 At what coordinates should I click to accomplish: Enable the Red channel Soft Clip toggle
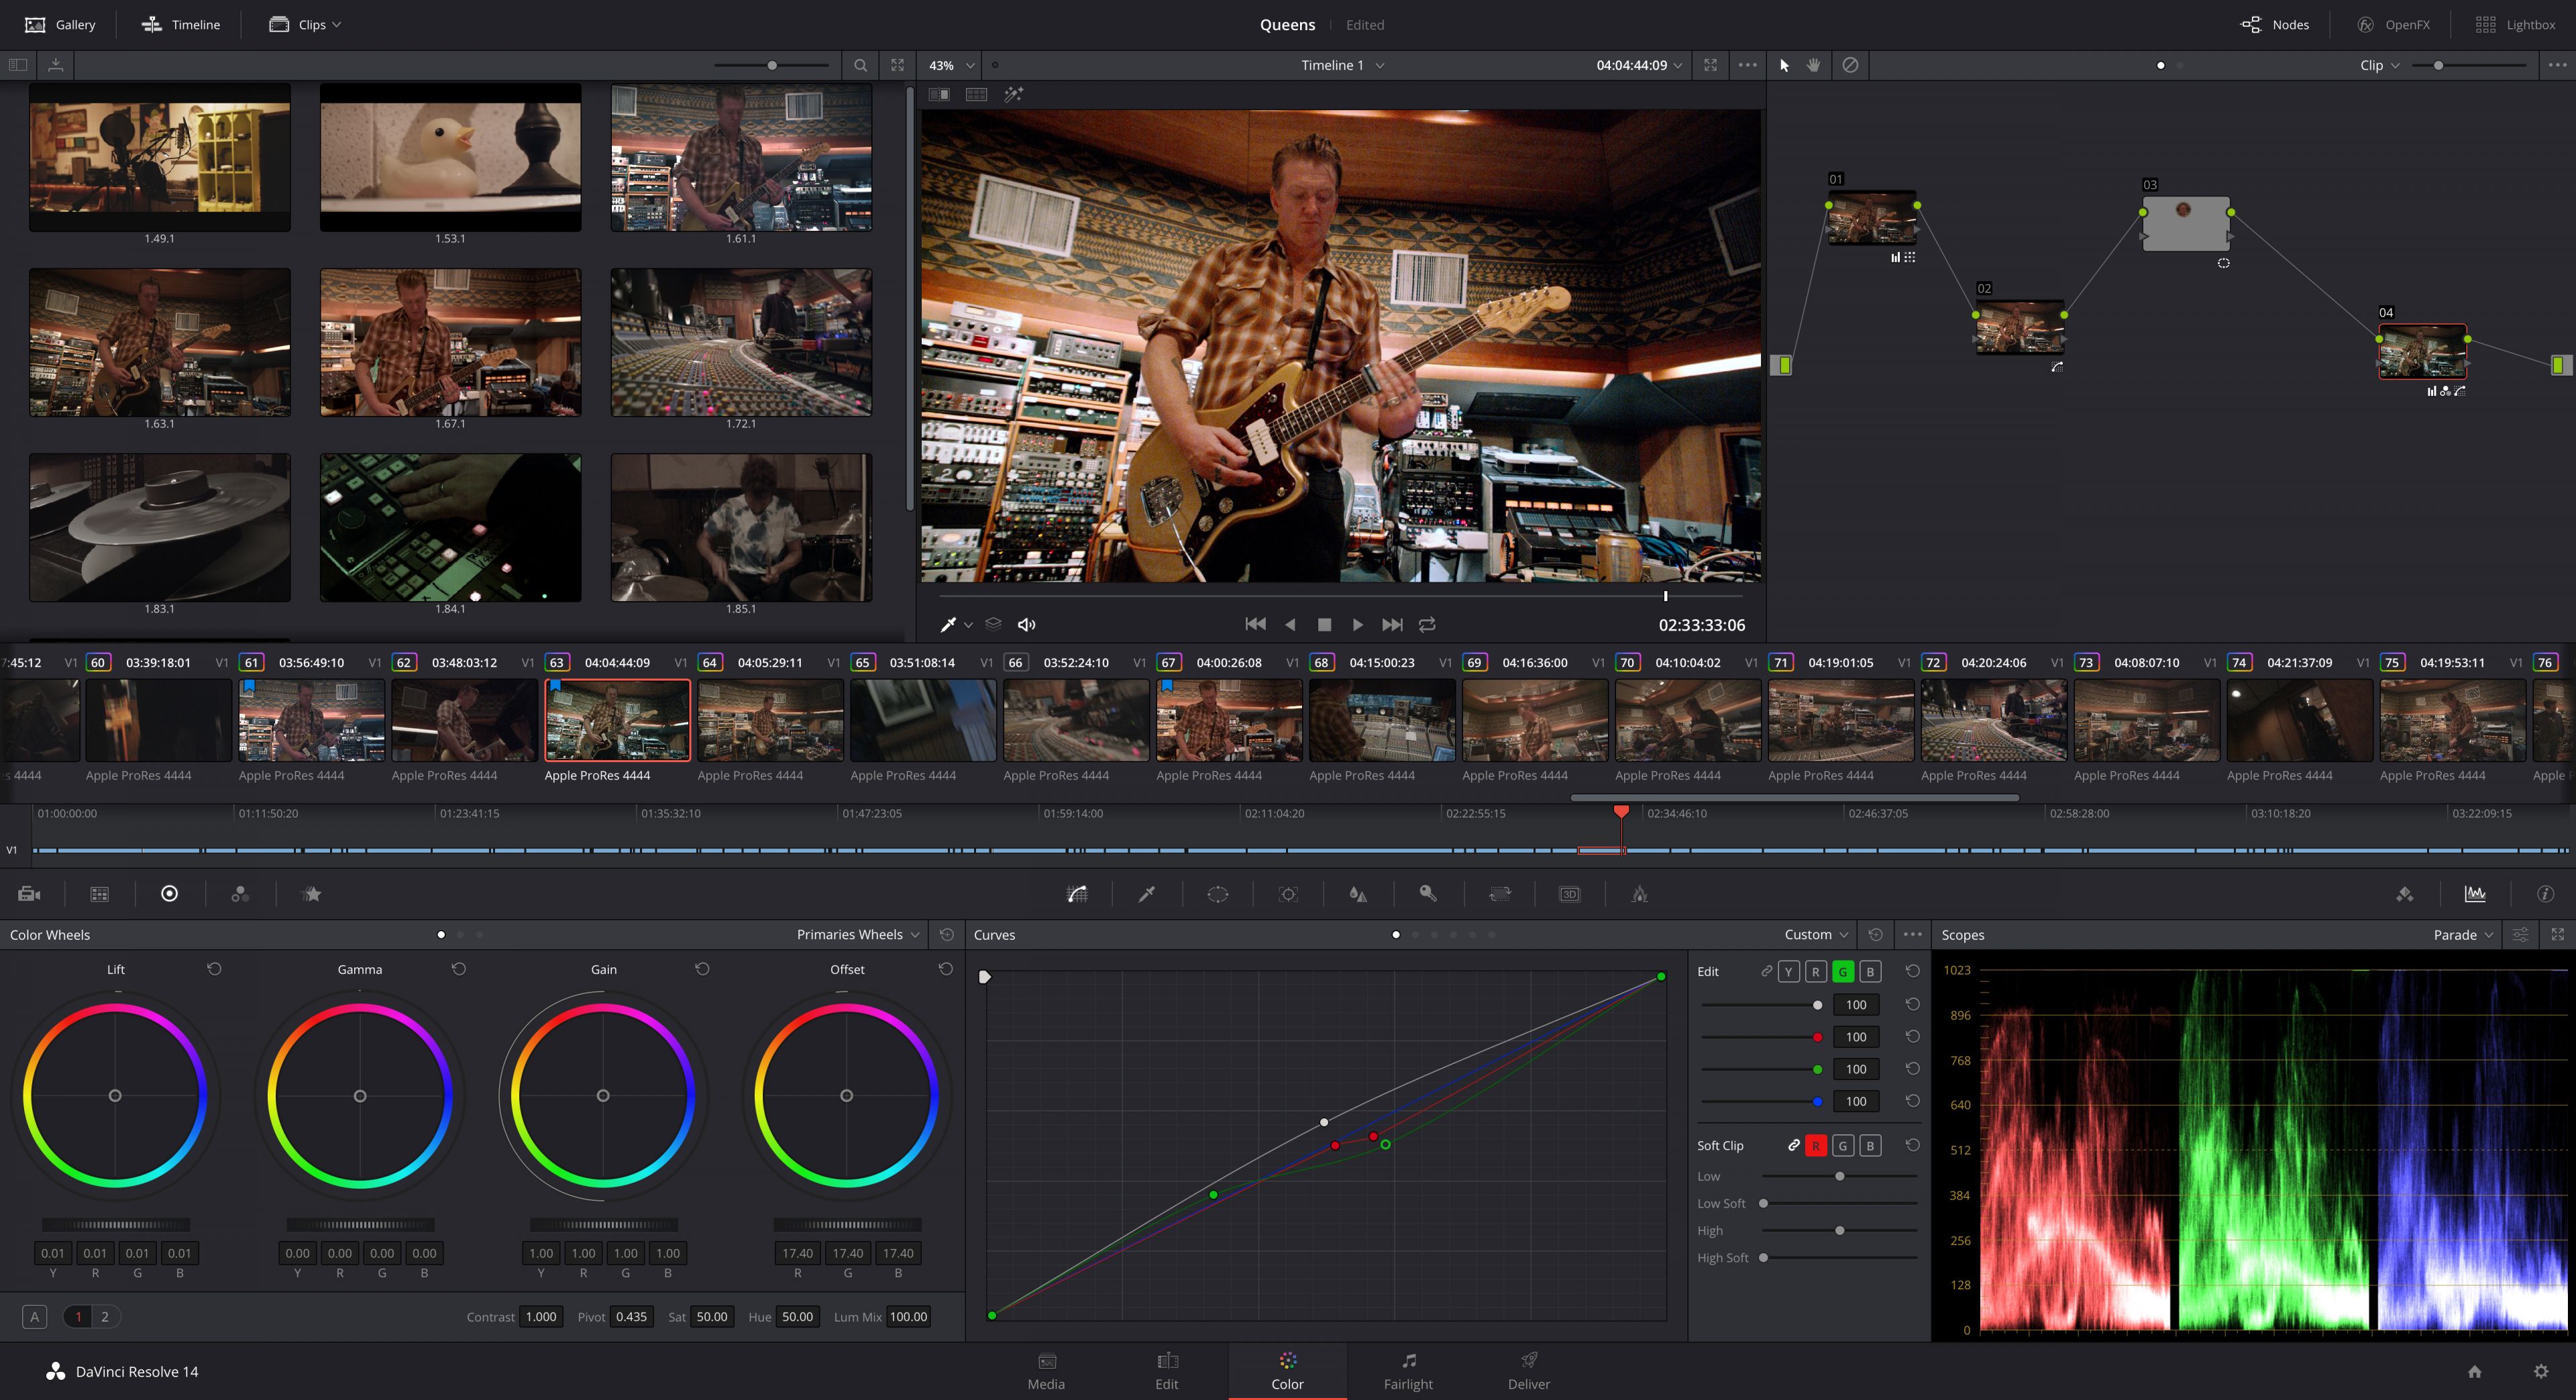click(x=1816, y=1145)
